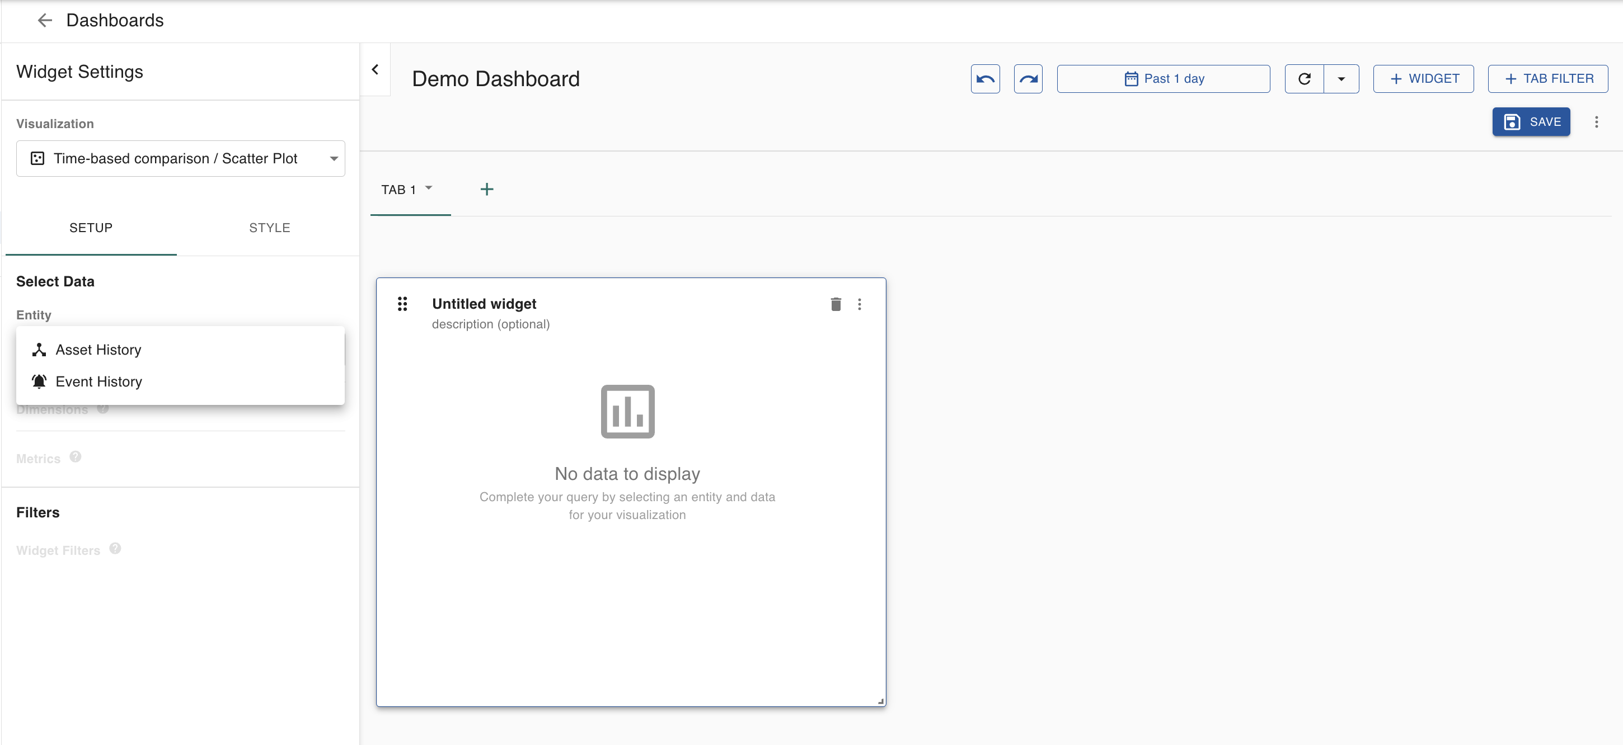Collapse the Widget Settings panel chevron
This screenshot has height=745, width=1623.
(375, 69)
